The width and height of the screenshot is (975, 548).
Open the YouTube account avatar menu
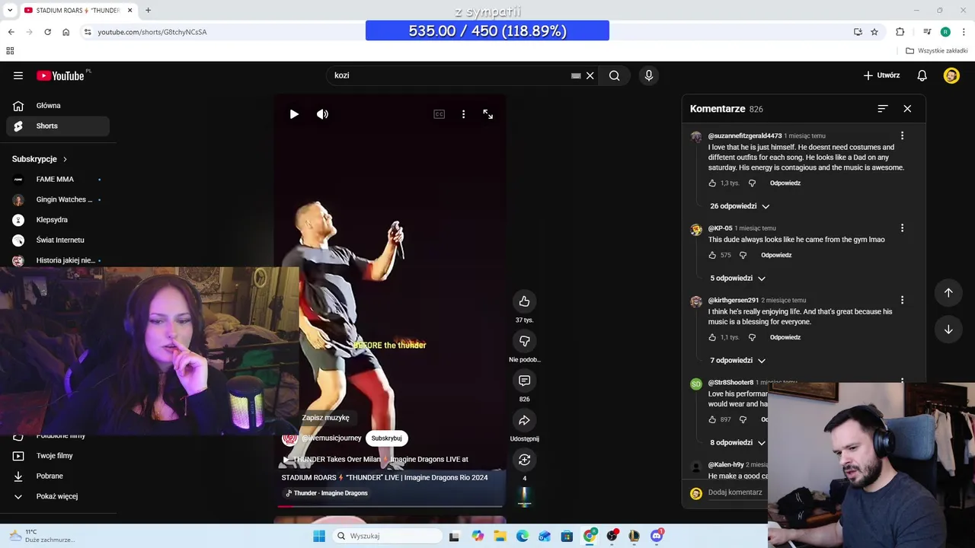pos(951,75)
